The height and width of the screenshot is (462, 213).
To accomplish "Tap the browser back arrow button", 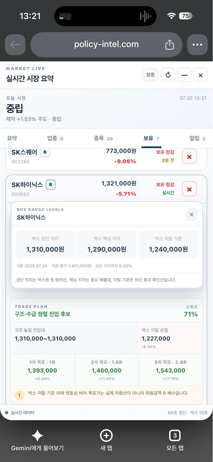I will tap(15, 45).
